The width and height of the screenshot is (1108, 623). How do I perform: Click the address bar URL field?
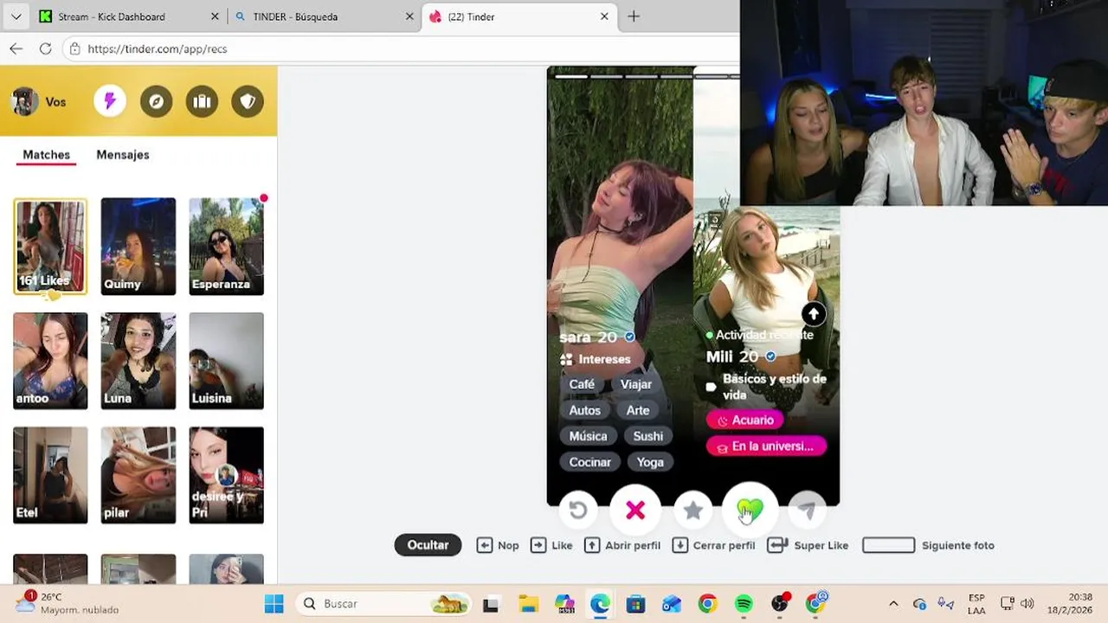click(398, 48)
